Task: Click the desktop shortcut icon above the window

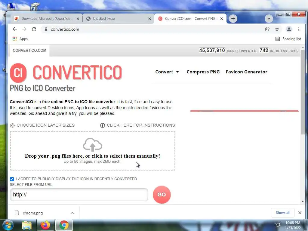Action: [x=35, y=6]
